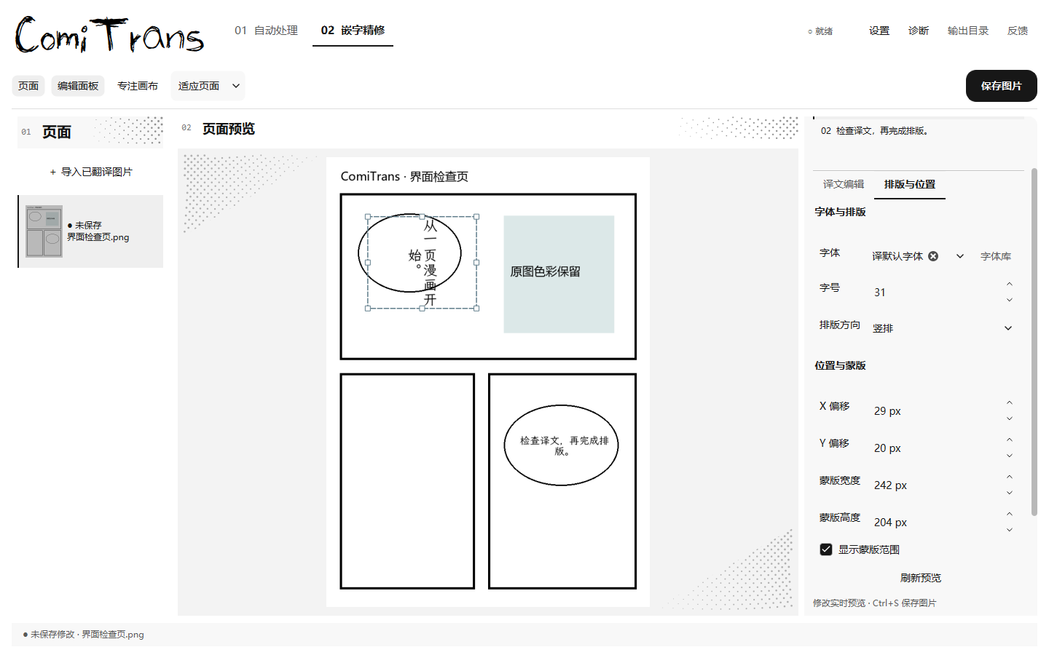Click the right panel vertical scrollbar
This screenshot has height=655, width=1049.
(x=1034, y=342)
